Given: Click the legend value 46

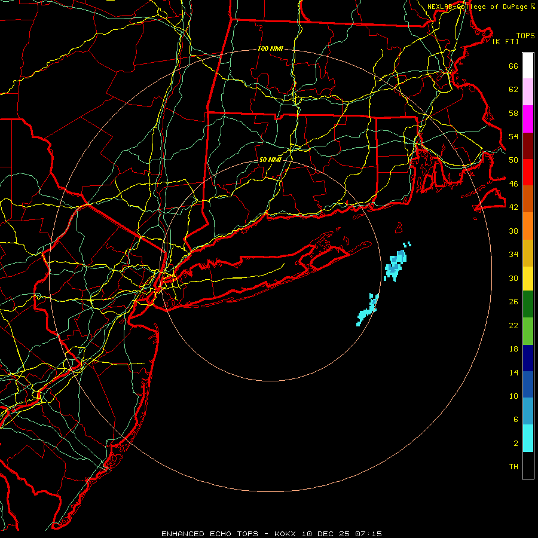Looking at the screenshot, I should click(513, 184).
